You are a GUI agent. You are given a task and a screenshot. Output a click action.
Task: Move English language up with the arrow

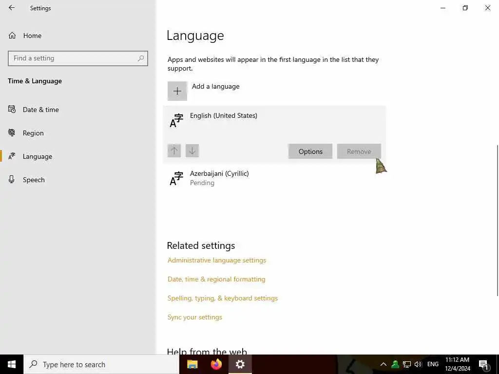pos(174,151)
